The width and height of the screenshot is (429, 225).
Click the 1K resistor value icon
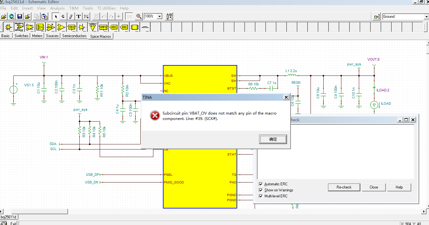click(x=169, y=17)
